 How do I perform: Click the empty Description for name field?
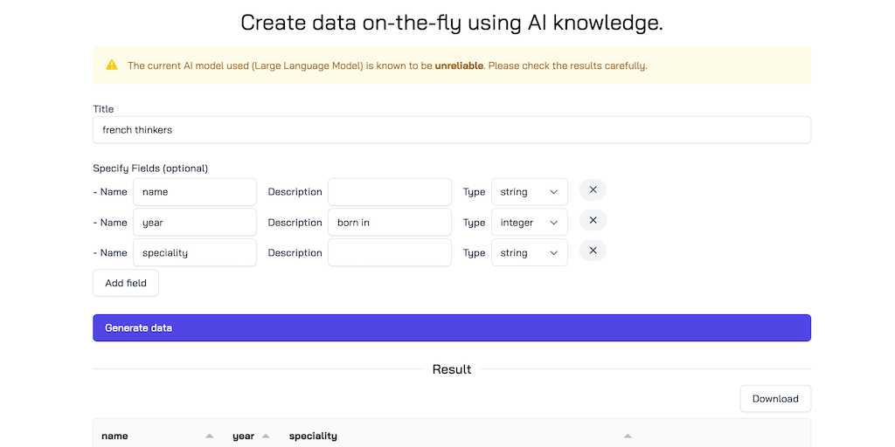[x=390, y=192]
